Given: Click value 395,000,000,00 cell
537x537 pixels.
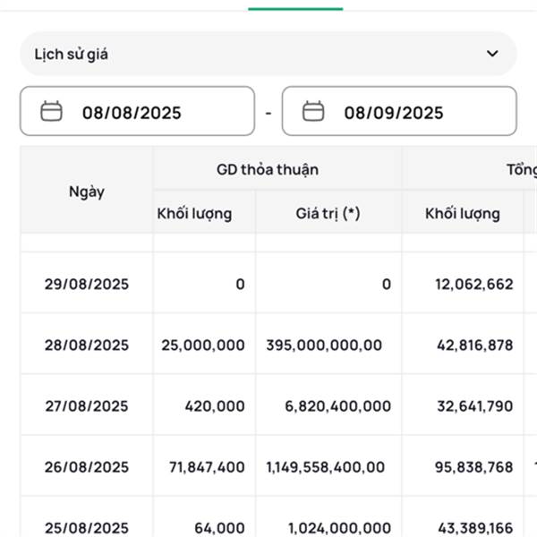Looking at the screenshot, I should click(324, 345).
